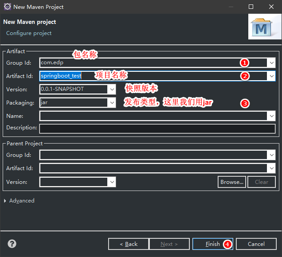The width and height of the screenshot is (282, 257).
Task: Click the Clear button in Parent Project
Action: [262, 182]
